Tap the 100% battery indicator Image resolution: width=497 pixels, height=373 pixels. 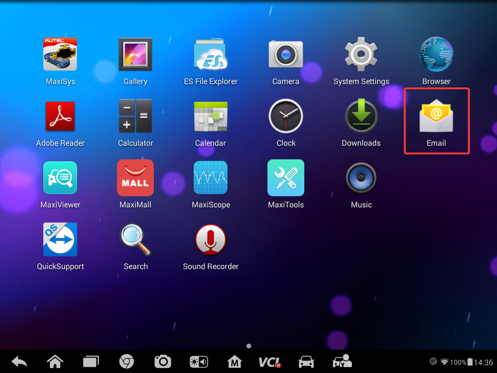pyautogui.click(x=462, y=362)
